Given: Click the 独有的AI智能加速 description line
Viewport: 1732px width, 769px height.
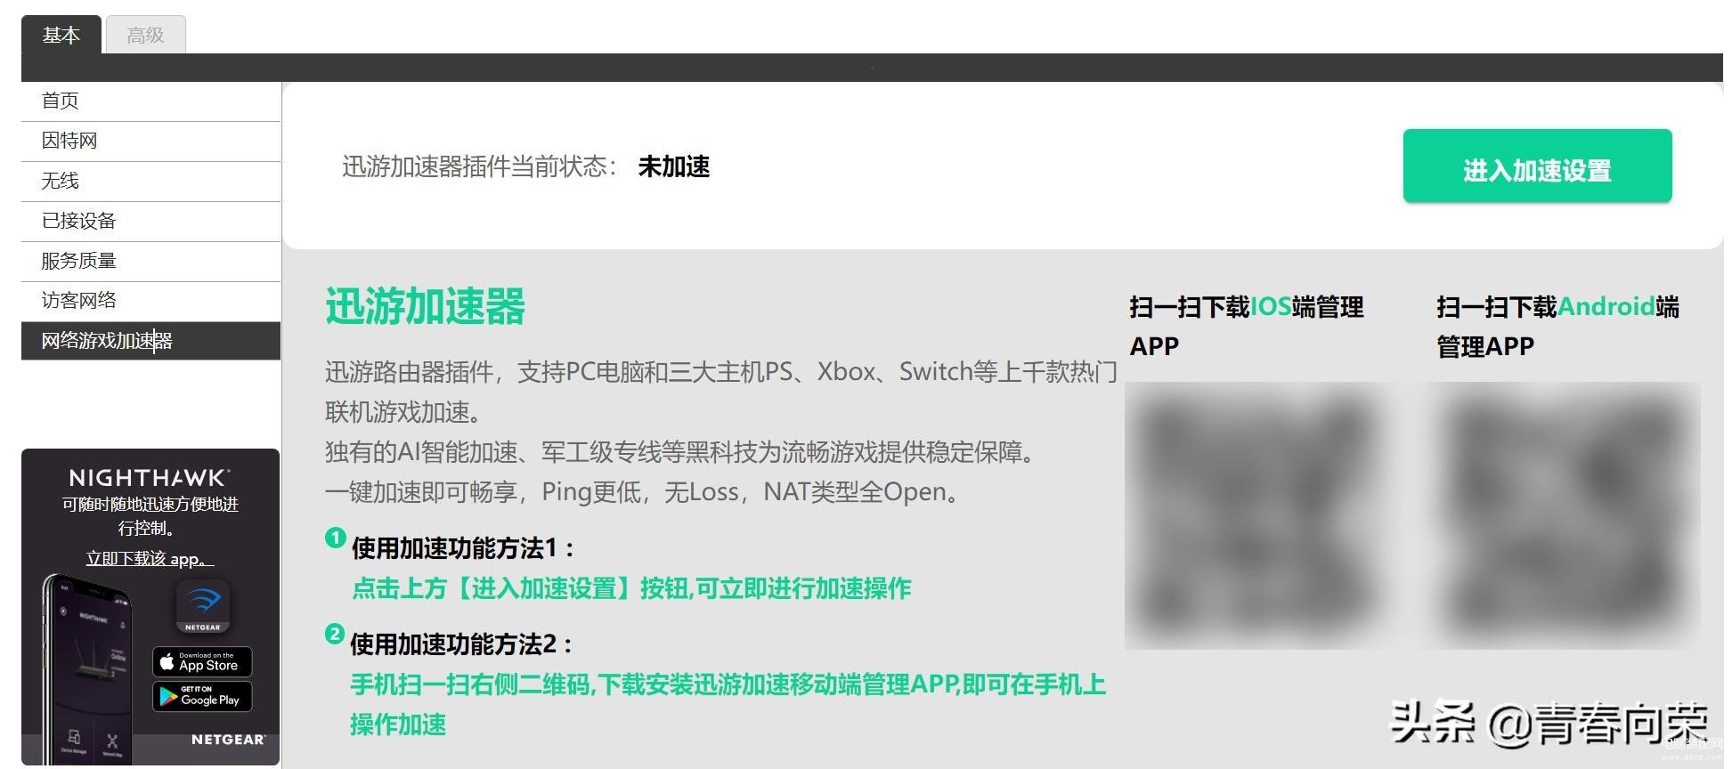Looking at the screenshot, I should click(683, 452).
